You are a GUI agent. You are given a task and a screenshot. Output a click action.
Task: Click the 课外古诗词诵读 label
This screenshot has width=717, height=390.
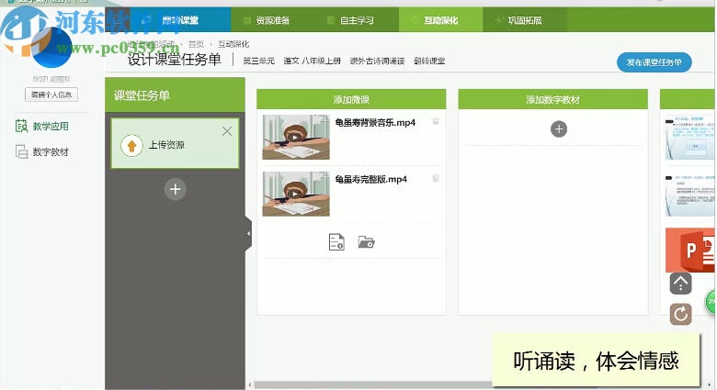[x=377, y=61]
